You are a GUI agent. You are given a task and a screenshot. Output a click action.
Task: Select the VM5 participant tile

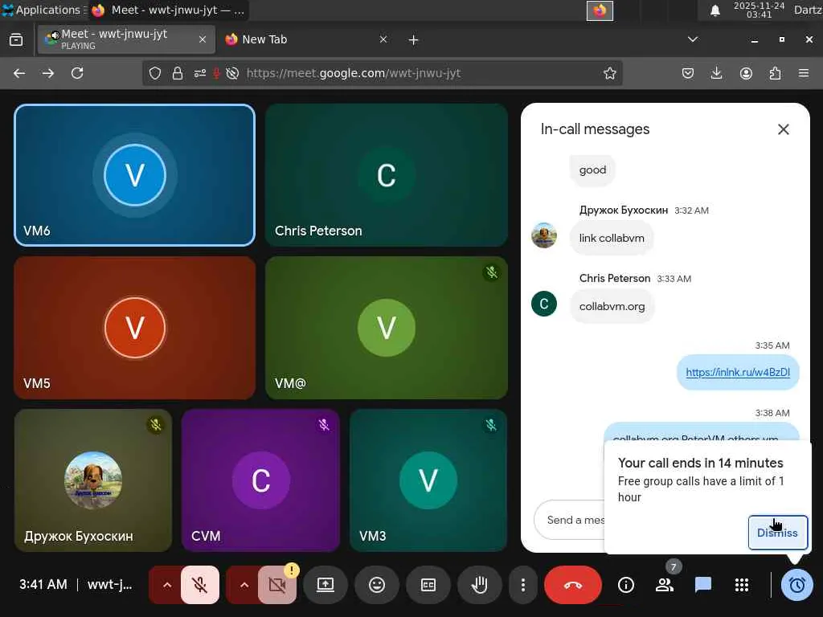(135, 328)
